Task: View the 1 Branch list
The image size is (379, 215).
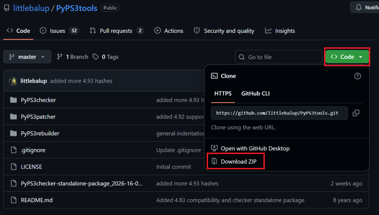Action: [73, 57]
